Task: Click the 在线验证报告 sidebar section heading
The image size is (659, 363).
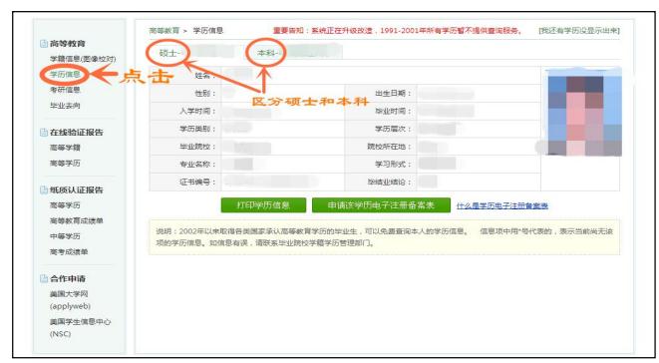Action: pos(77,133)
